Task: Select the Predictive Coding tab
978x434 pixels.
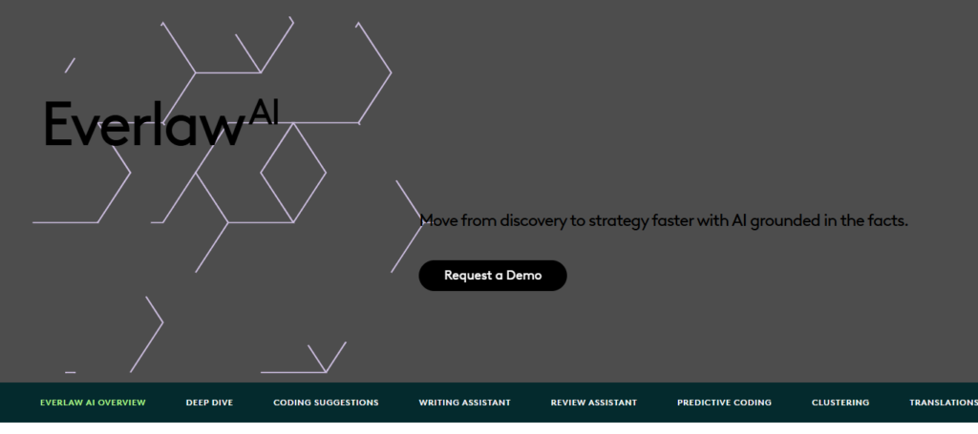Action: click(724, 403)
